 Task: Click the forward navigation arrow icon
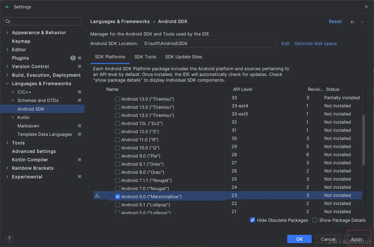(x=362, y=22)
